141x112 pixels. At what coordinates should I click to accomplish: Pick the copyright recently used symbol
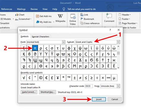(41, 78)
